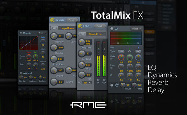Click the Dynamics Gain knob
The image size is (187, 115).
click(43, 41)
